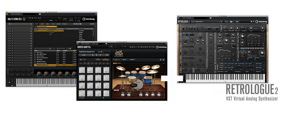The width and height of the screenshot is (285, 113).
Task: Trigger the highlighted kick drum pad
Action: (82, 93)
